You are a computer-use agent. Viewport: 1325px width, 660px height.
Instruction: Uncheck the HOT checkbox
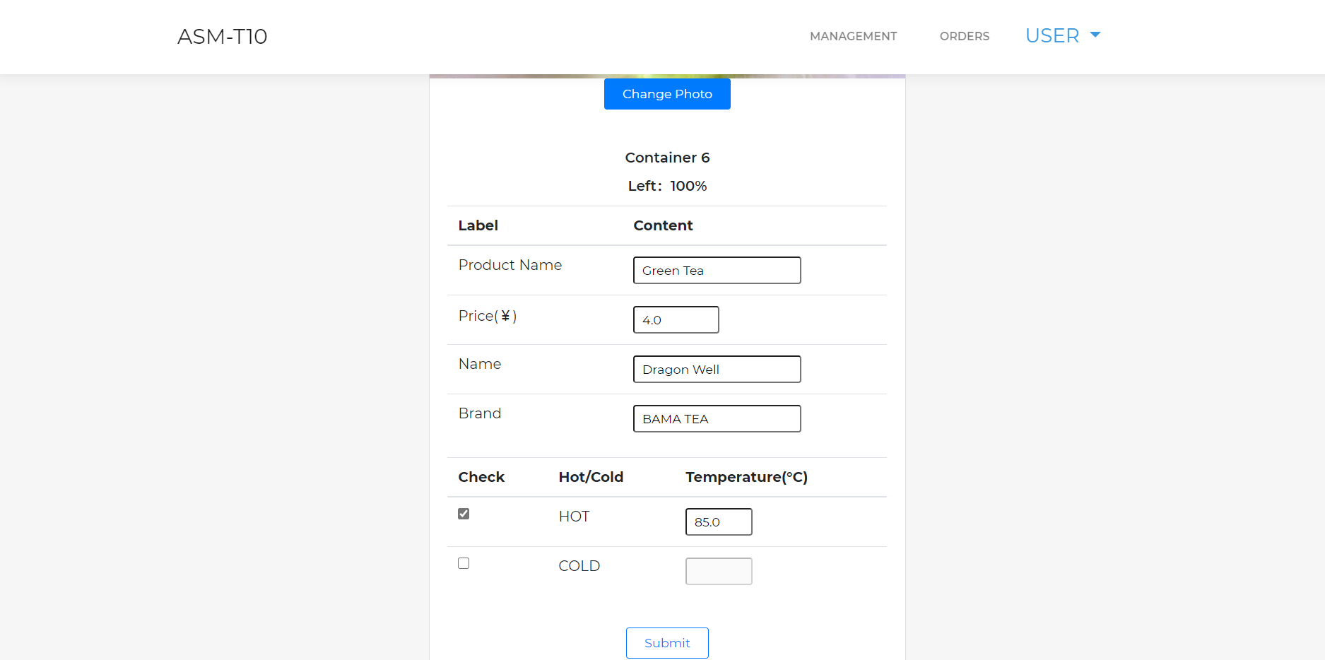[x=464, y=514]
